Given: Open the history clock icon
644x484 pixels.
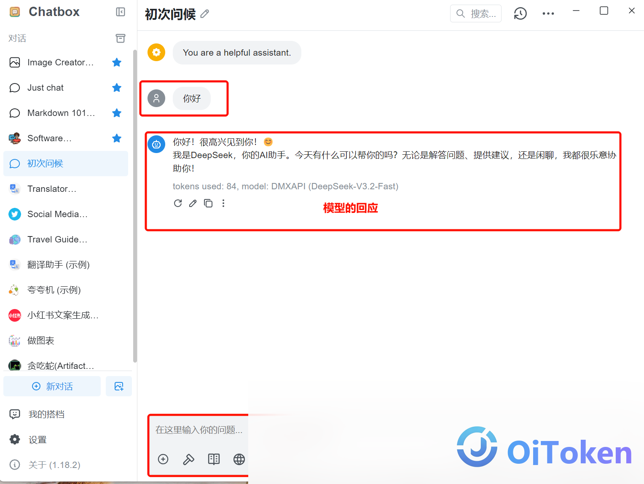Looking at the screenshot, I should tap(520, 13).
